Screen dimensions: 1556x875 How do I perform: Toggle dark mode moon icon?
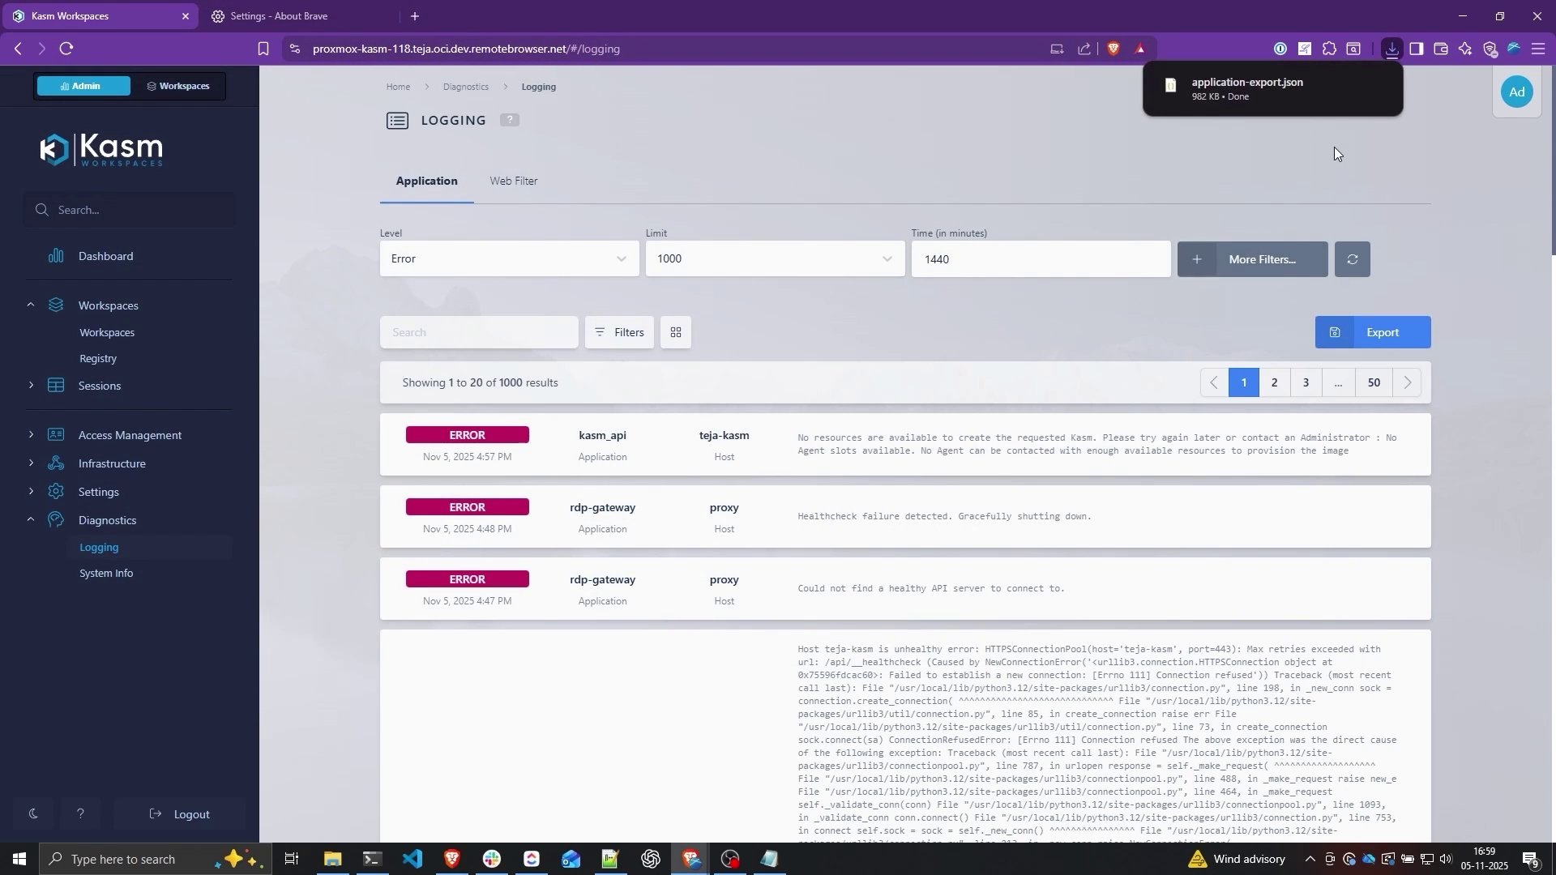[x=33, y=813]
